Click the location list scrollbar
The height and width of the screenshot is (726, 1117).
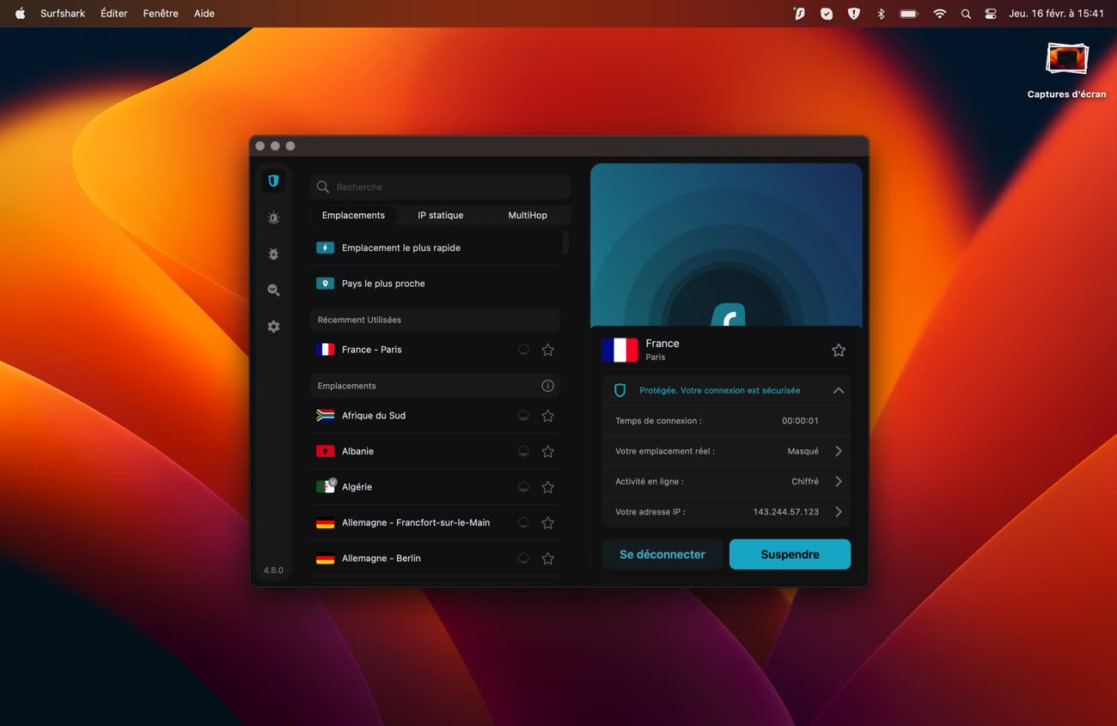coord(565,243)
